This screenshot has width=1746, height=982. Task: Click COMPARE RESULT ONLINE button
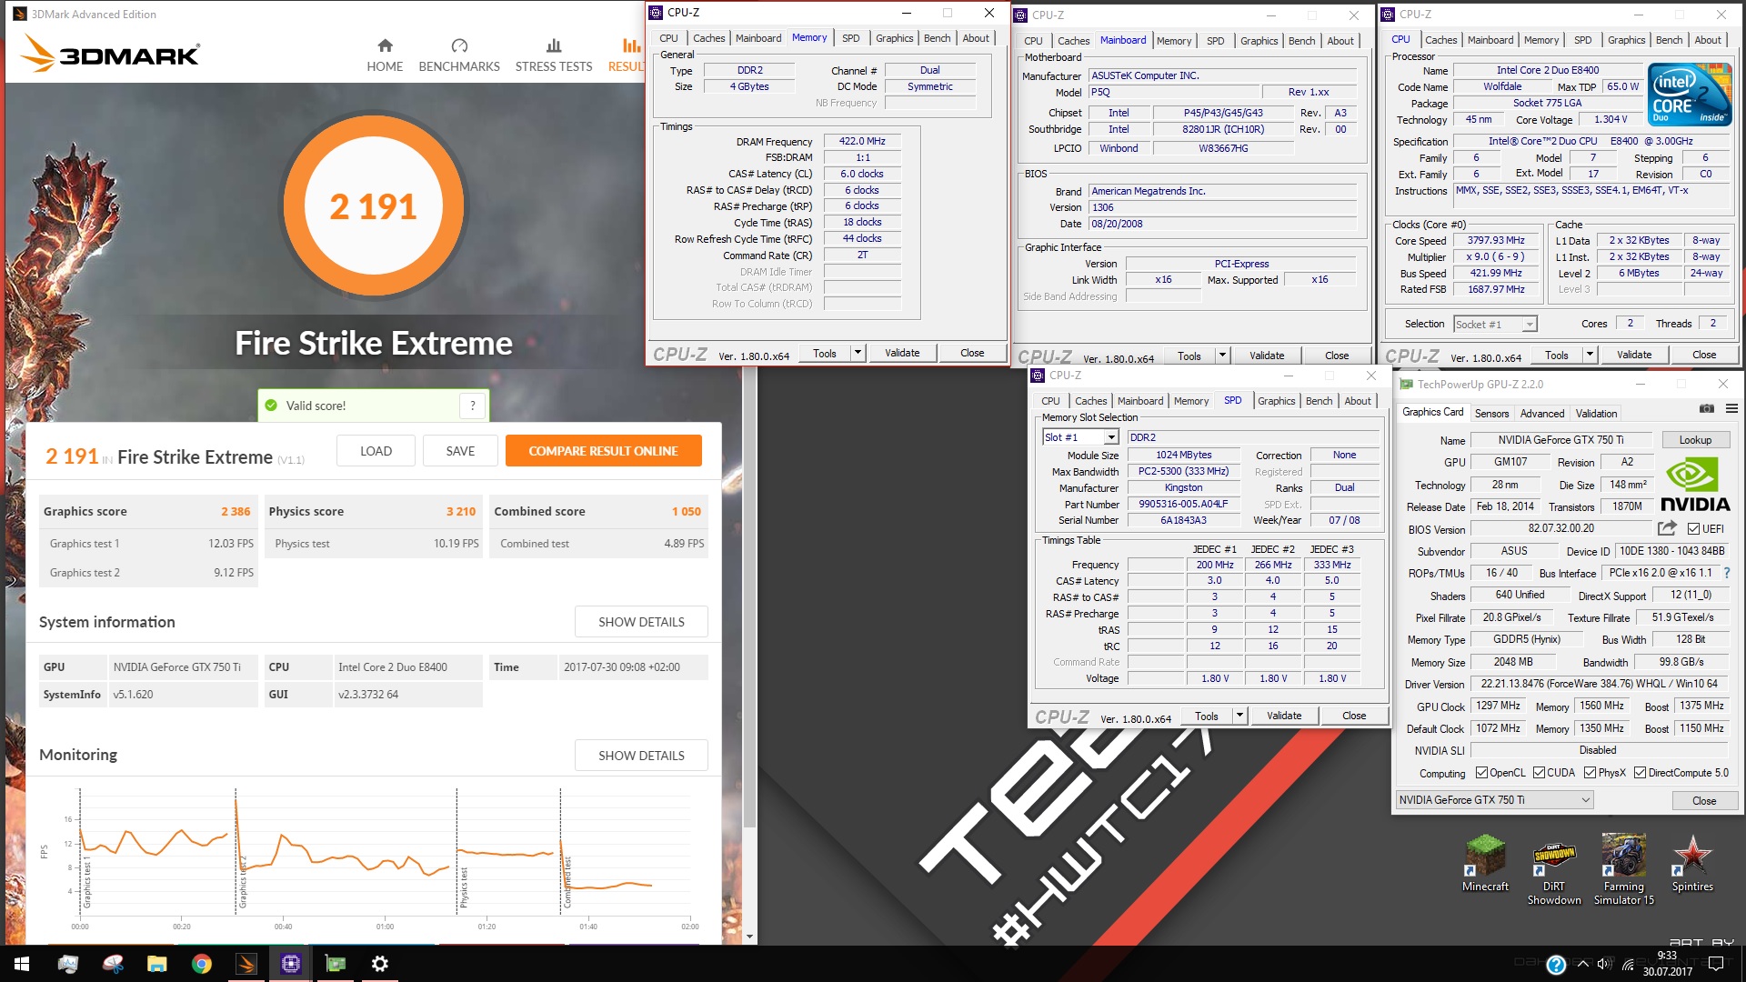(x=603, y=451)
